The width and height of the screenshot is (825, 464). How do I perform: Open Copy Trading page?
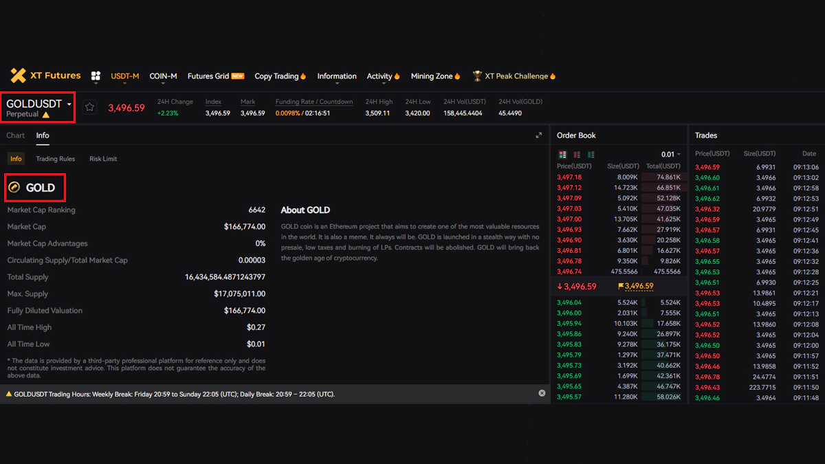coord(280,76)
